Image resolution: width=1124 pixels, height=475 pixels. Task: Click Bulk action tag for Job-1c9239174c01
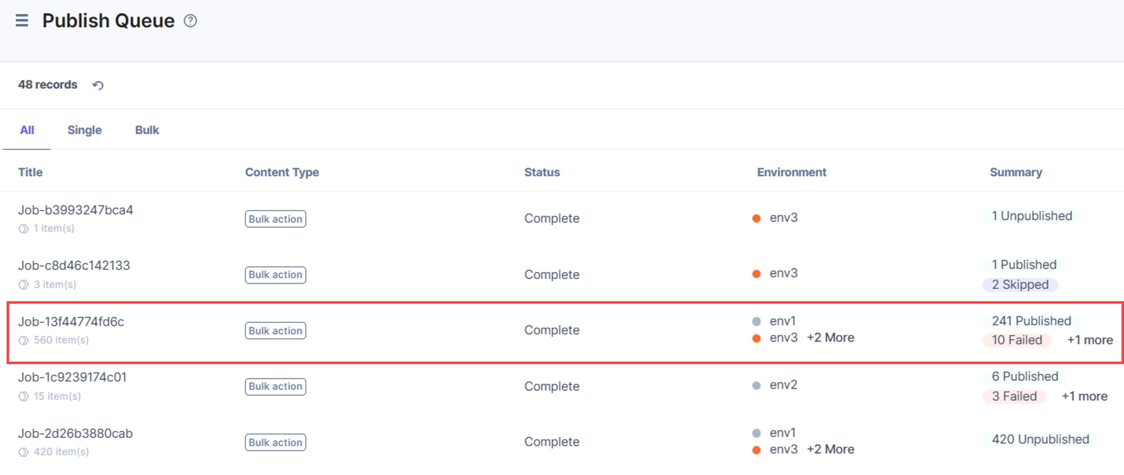[x=275, y=386]
